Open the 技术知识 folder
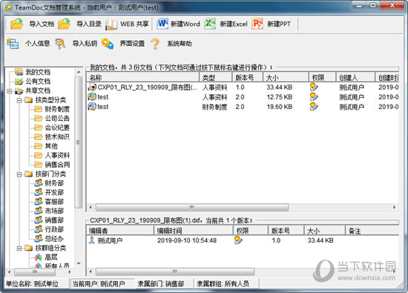Image resolution: width=408 pixels, height=293 pixels. coord(57,137)
